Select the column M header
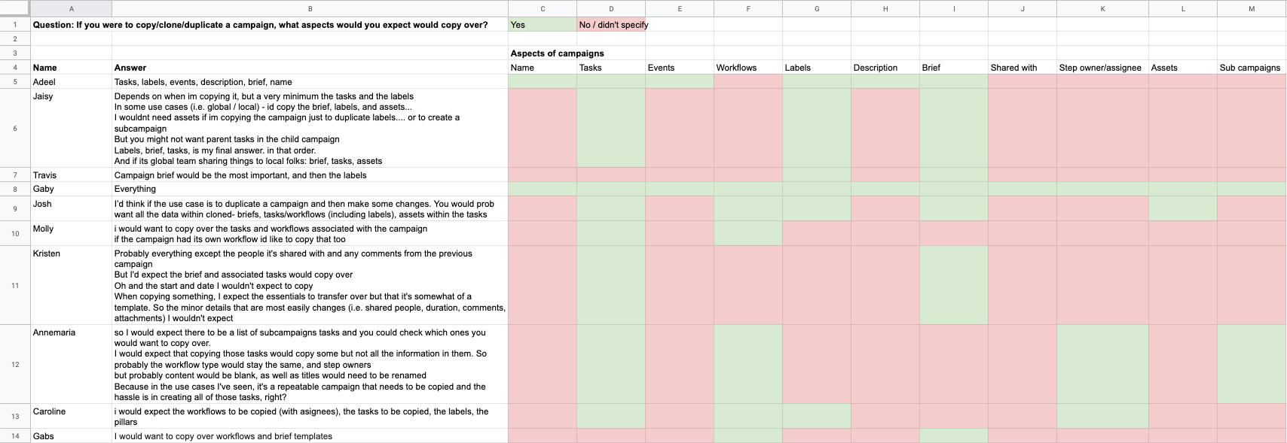1287x443 pixels. (1252, 8)
